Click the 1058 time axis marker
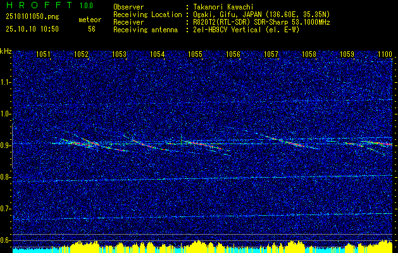 (309, 54)
